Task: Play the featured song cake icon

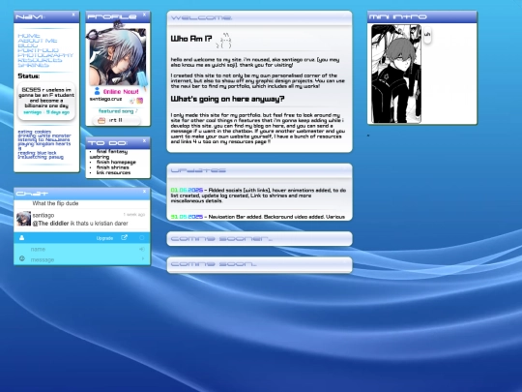Action: tap(101, 120)
